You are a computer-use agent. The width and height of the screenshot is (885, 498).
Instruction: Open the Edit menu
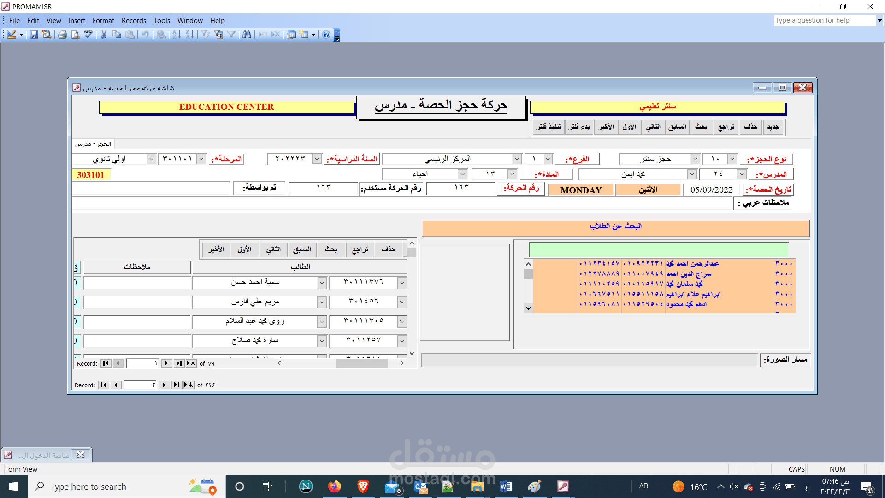(33, 21)
